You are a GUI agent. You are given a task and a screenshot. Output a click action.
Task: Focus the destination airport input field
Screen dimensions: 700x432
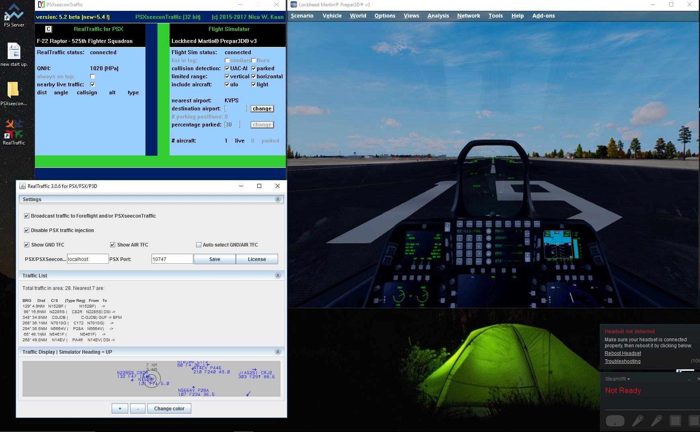tap(235, 109)
